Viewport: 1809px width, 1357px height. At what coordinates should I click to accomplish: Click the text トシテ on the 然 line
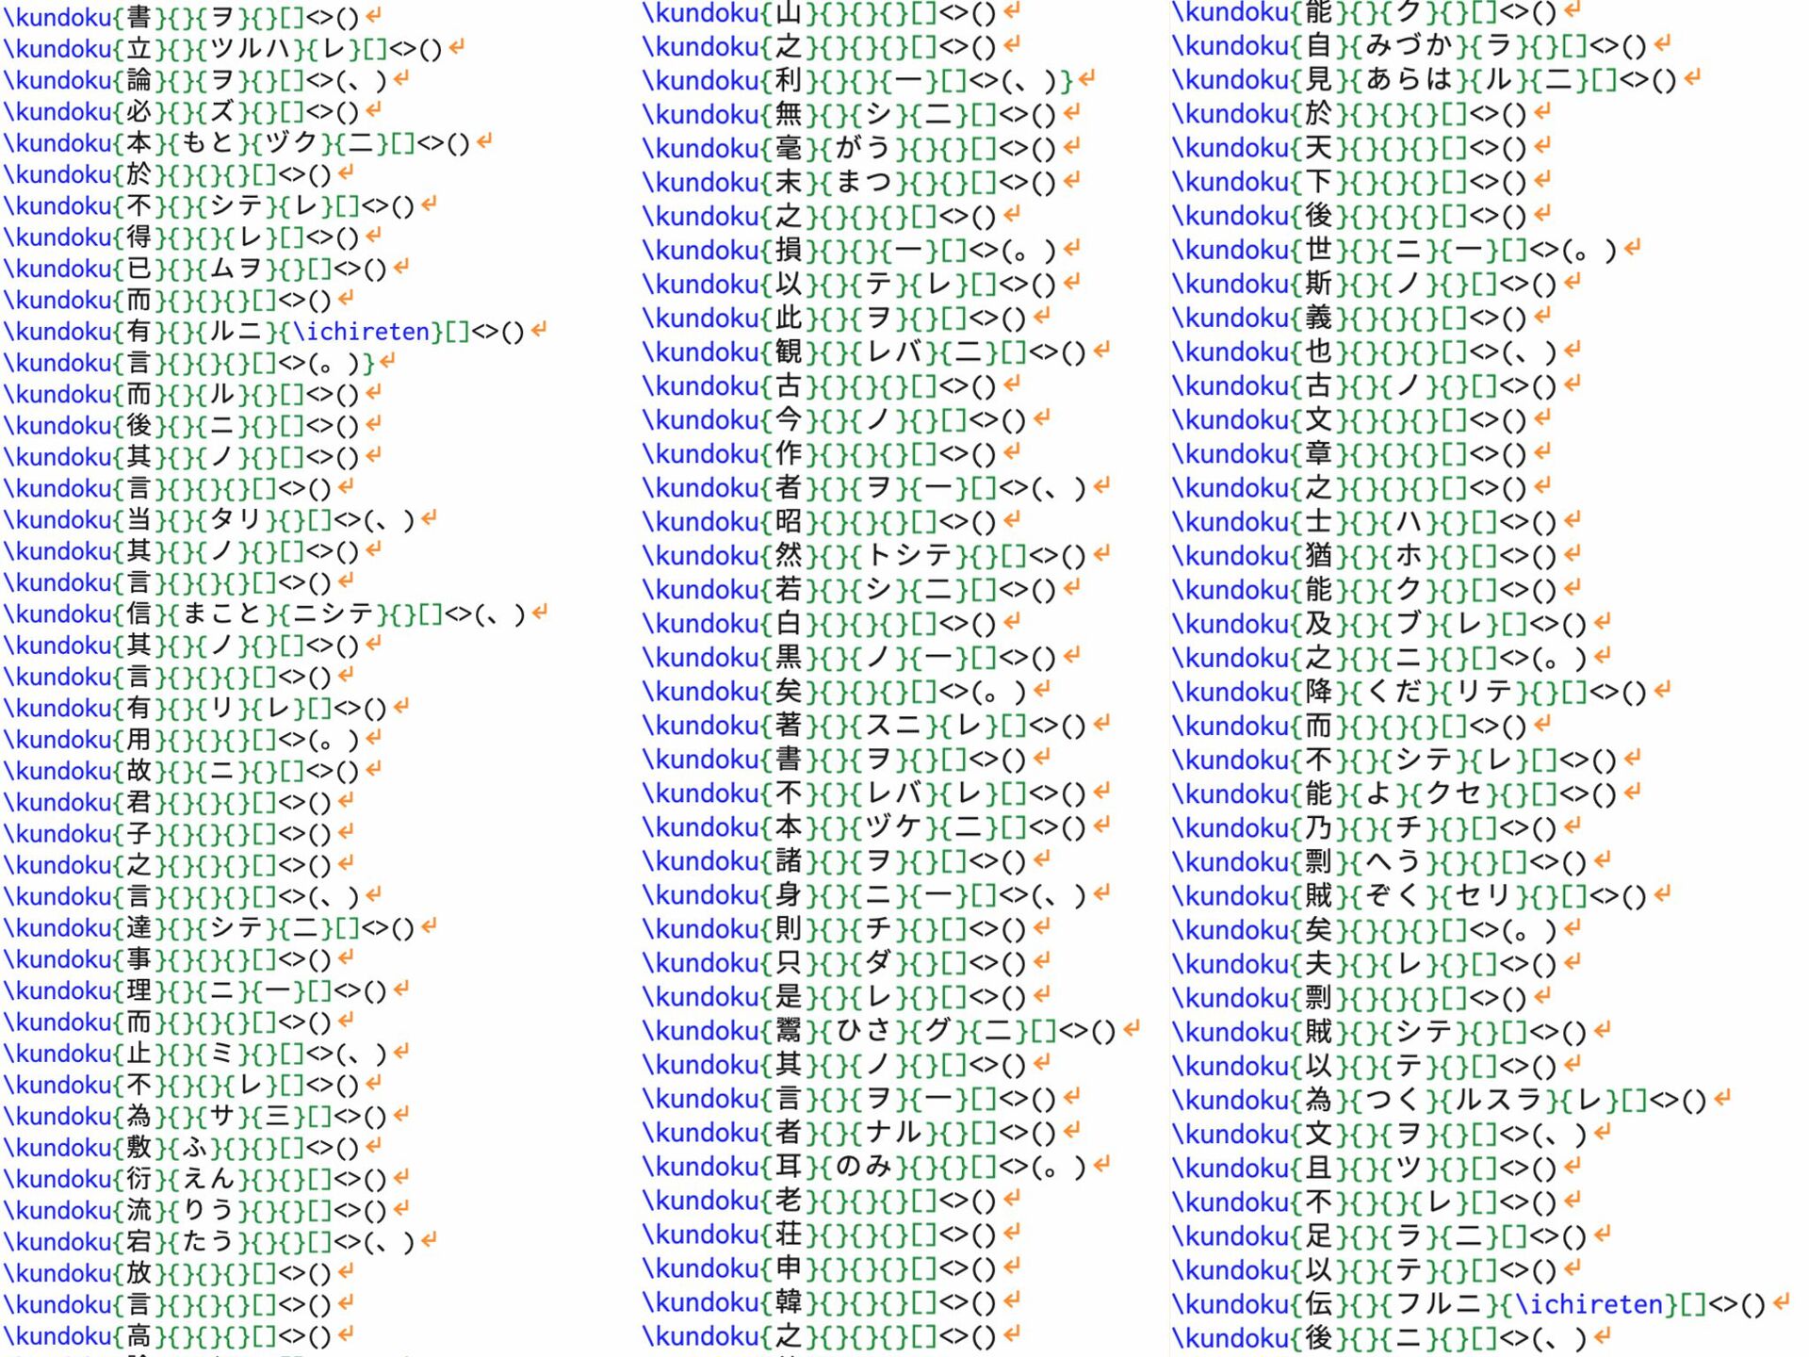pos(908,556)
